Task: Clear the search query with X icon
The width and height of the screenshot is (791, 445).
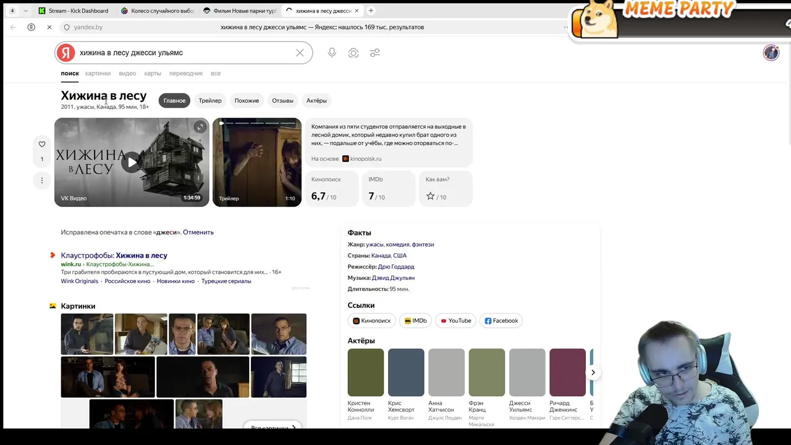Action: pos(300,53)
